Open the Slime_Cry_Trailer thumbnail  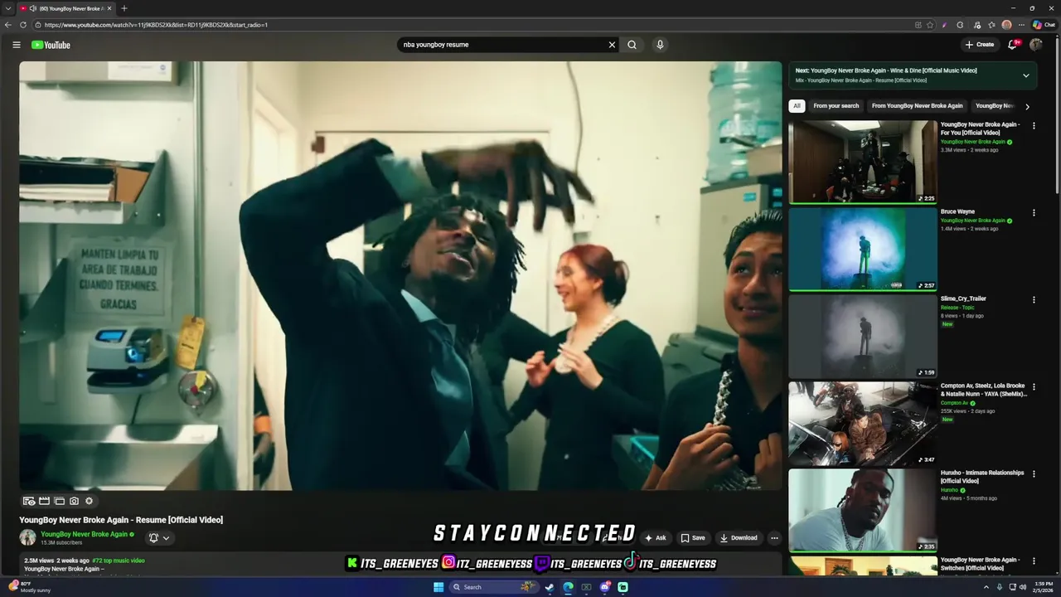(863, 336)
